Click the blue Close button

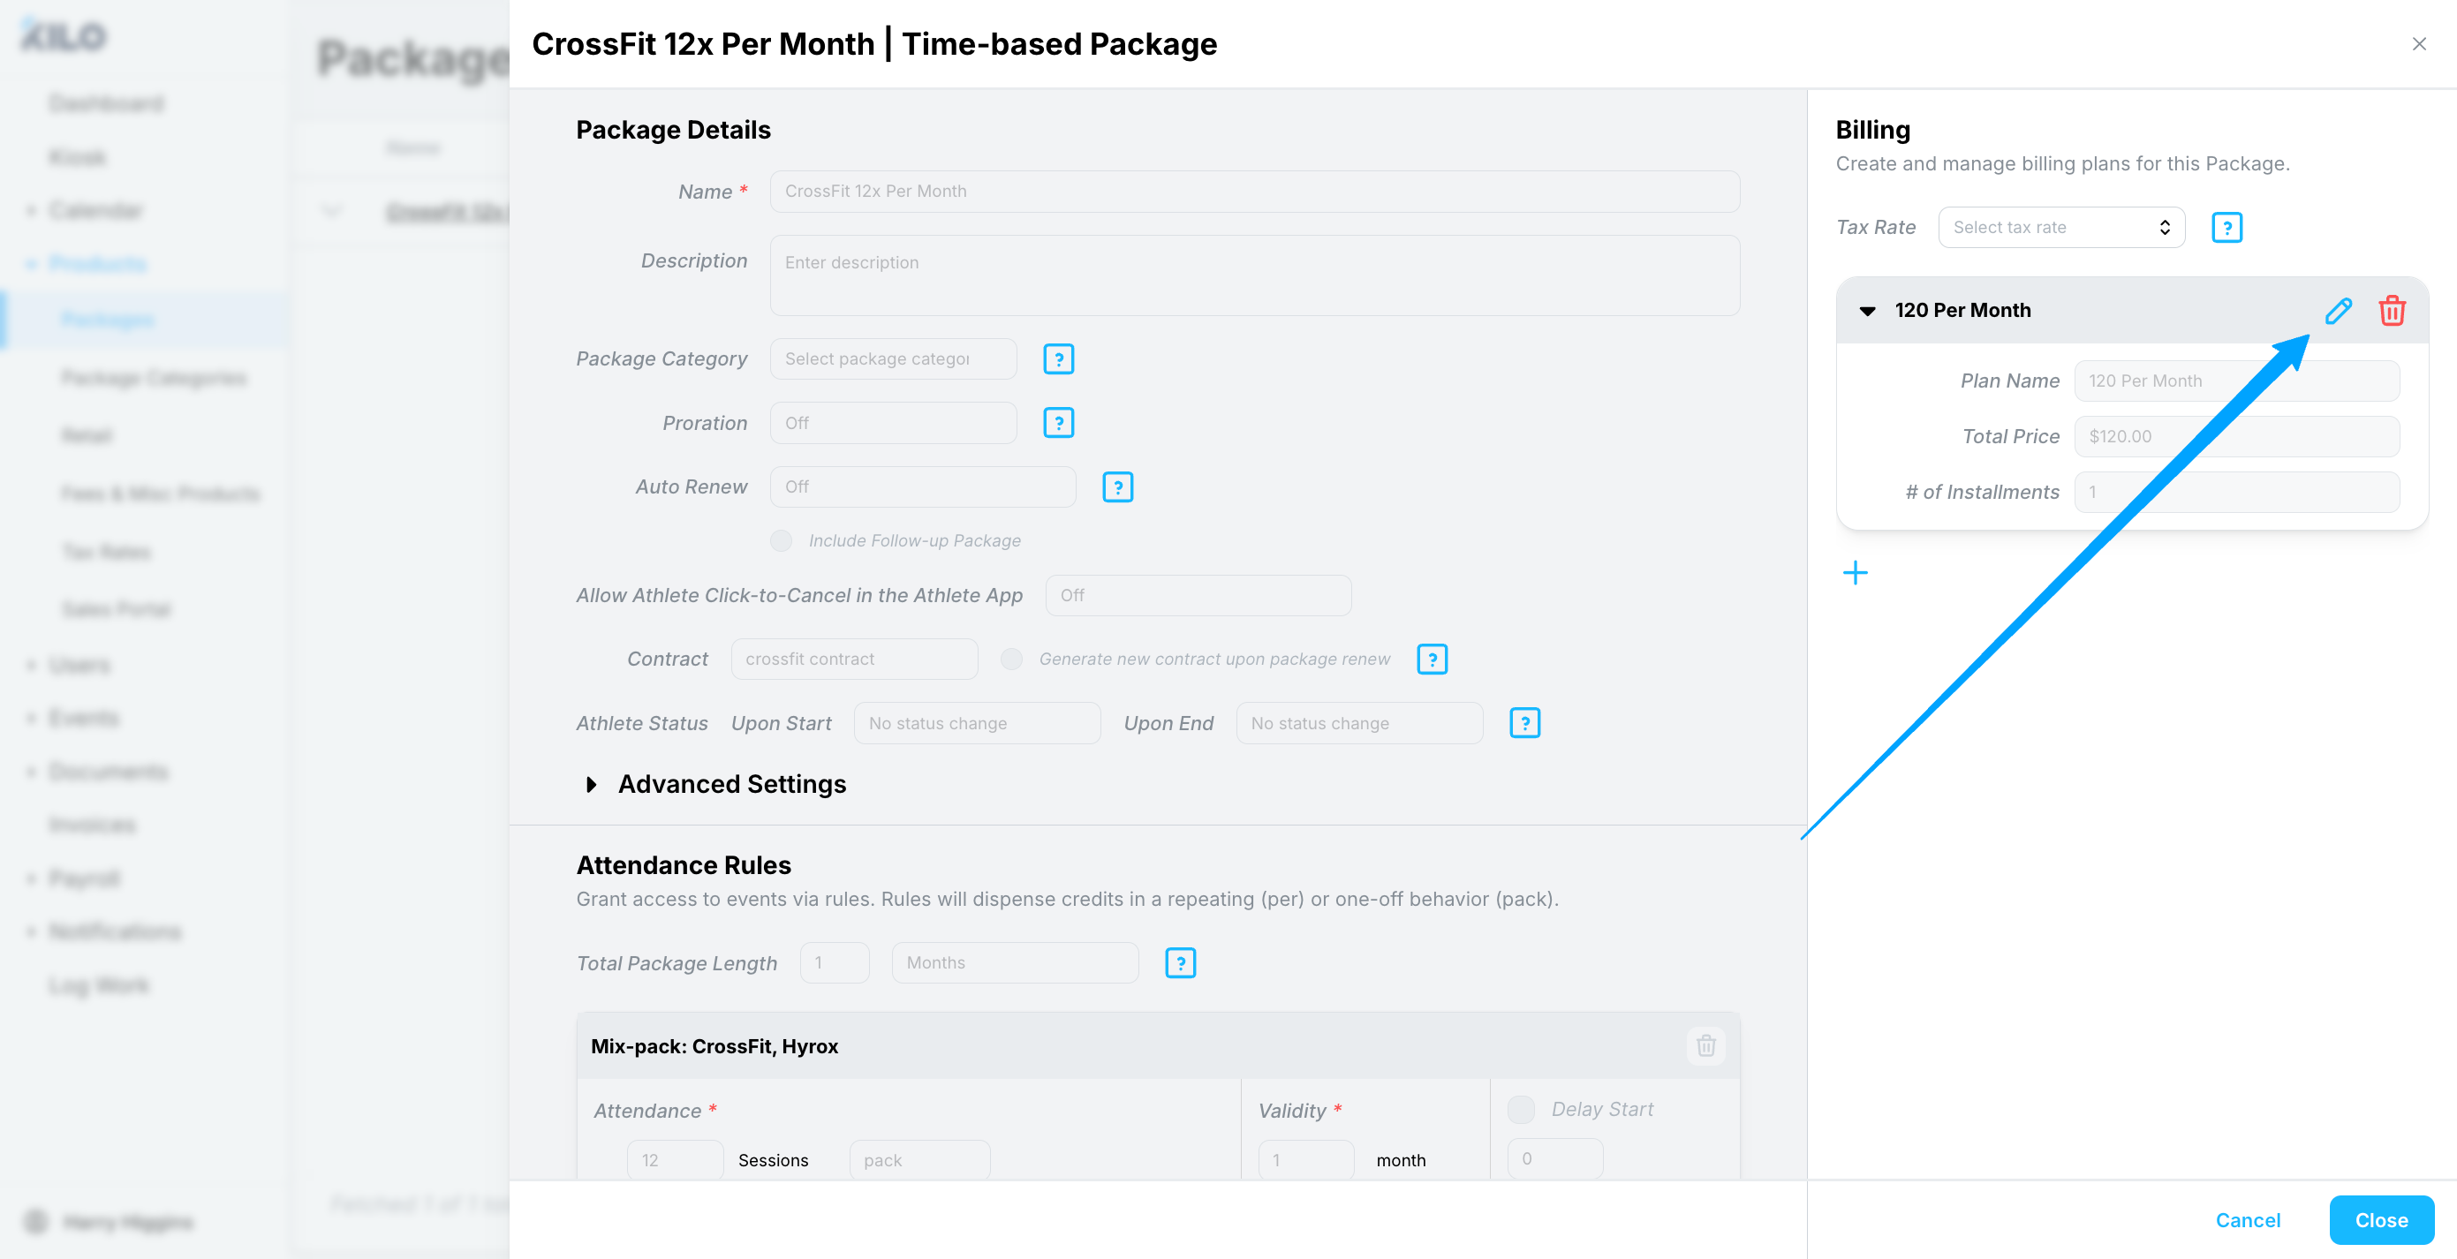(2381, 1220)
